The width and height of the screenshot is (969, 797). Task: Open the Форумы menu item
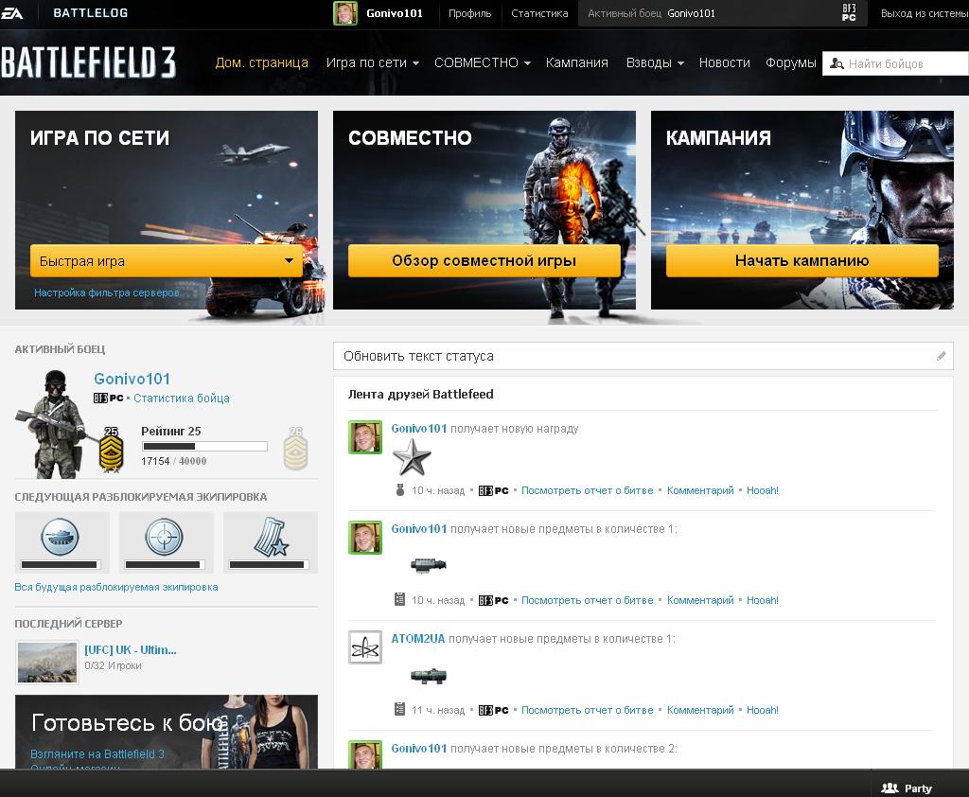790,62
